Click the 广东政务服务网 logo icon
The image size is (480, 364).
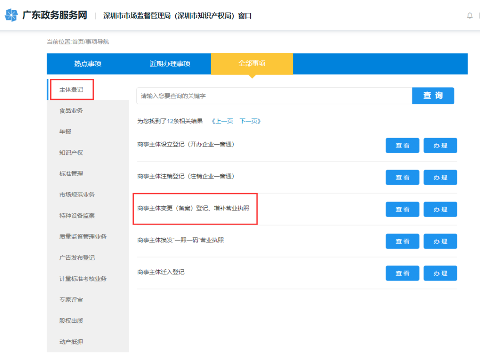click(x=12, y=15)
